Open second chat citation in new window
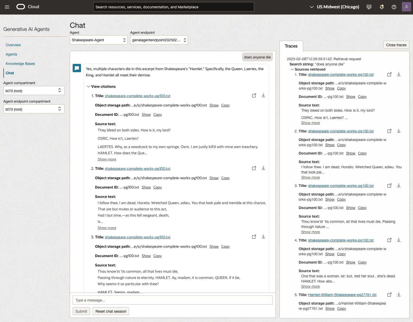413x322 pixels. 254,168
